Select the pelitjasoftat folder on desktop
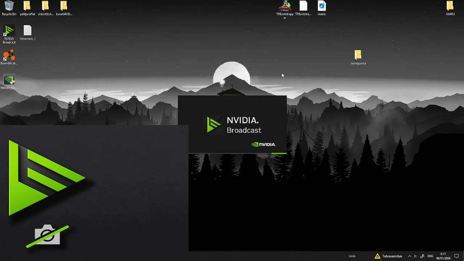This screenshot has width=464, height=261. click(x=27, y=8)
